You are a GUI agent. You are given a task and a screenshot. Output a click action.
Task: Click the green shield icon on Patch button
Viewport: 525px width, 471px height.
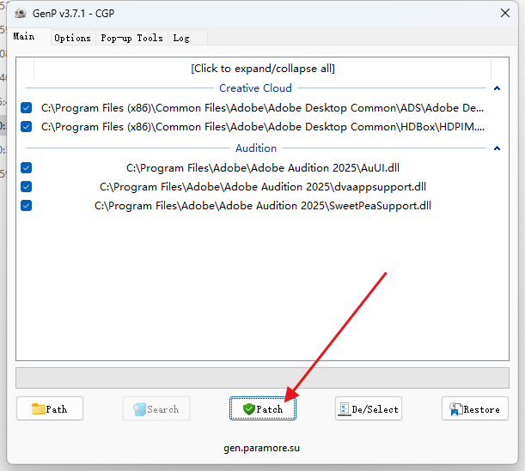[x=249, y=408]
